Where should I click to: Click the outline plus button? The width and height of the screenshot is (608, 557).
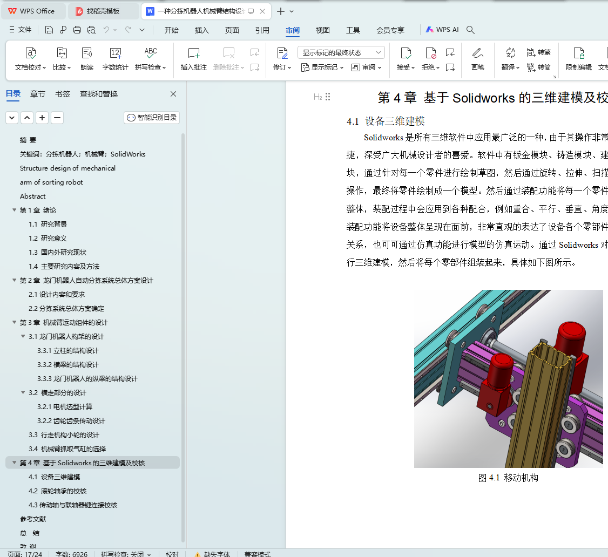coord(42,118)
